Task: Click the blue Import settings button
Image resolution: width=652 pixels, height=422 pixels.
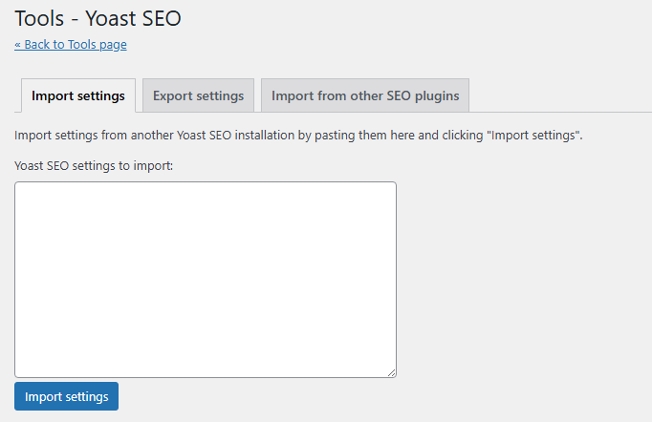Action: pyautogui.click(x=67, y=396)
